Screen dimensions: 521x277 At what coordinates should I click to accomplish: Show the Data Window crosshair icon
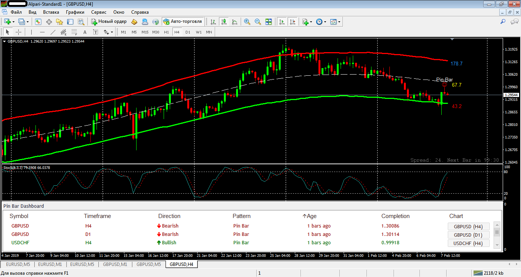pos(49,22)
